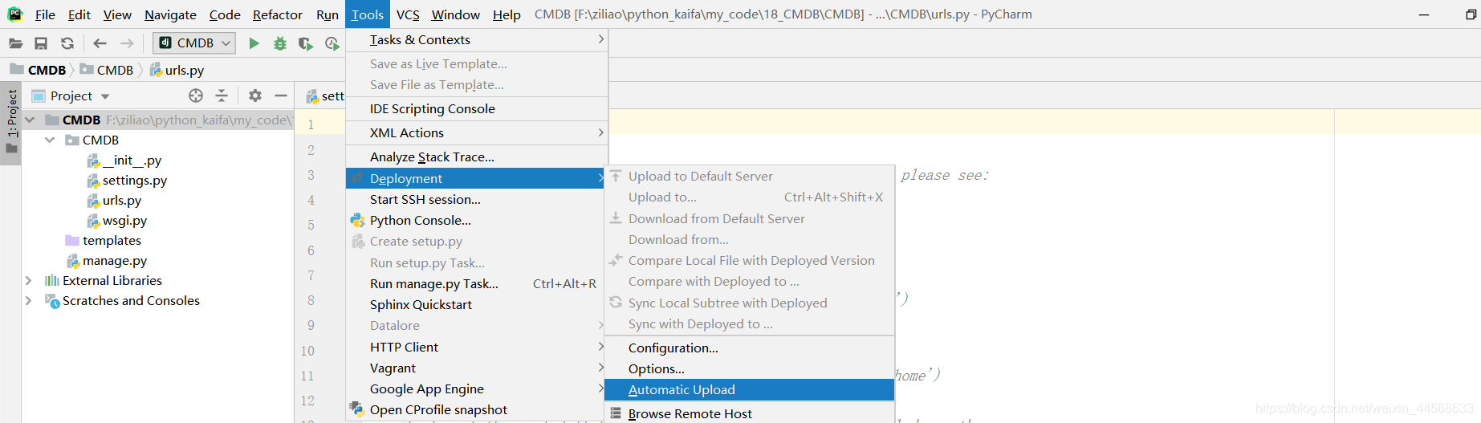Image resolution: width=1481 pixels, height=423 pixels.
Task: Click urls.py breadcrumb
Action: click(x=177, y=70)
